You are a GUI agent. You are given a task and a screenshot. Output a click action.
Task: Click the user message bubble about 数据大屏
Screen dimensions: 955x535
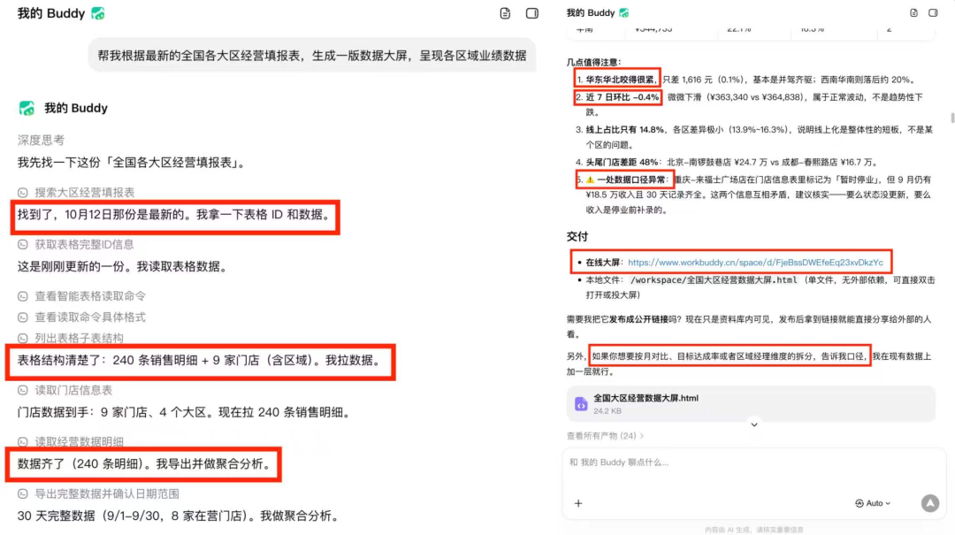tap(312, 56)
